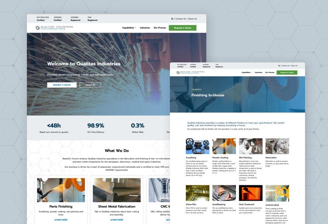Select the Wet Painting thumbnail image
Image resolution: width=328 pixels, height=224 pixels.
(x=251, y=146)
